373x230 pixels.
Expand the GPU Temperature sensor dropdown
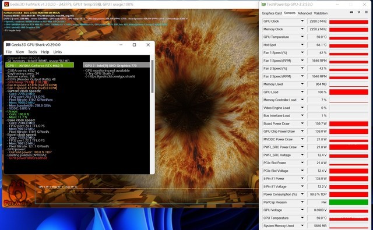pos(302,37)
